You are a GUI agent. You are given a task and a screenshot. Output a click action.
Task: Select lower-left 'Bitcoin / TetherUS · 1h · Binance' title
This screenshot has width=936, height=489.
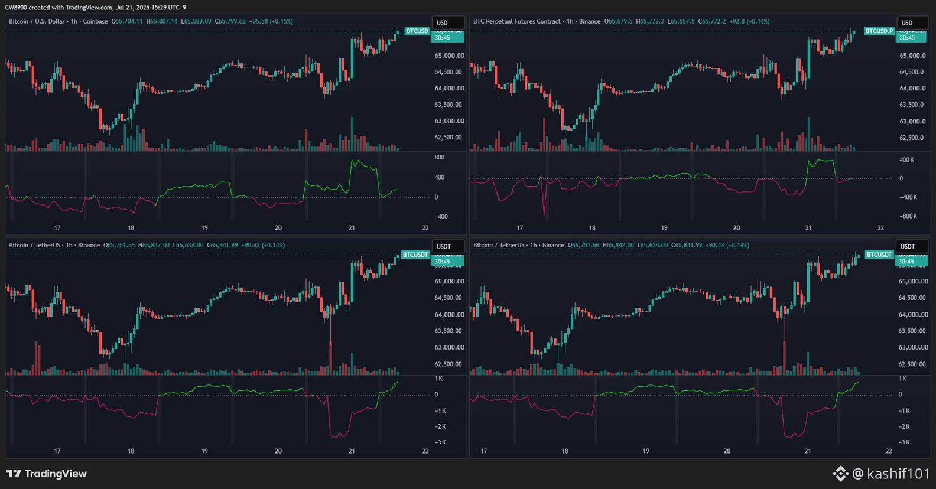tap(54, 245)
